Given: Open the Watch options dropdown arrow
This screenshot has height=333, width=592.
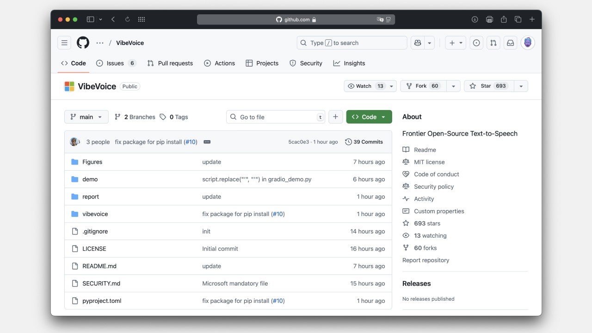Looking at the screenshot, I should pyautogui.click(x=392, y=86).
